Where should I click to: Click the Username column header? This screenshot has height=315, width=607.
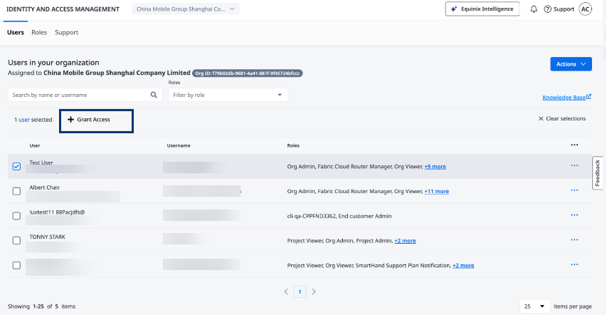(179, 145)
